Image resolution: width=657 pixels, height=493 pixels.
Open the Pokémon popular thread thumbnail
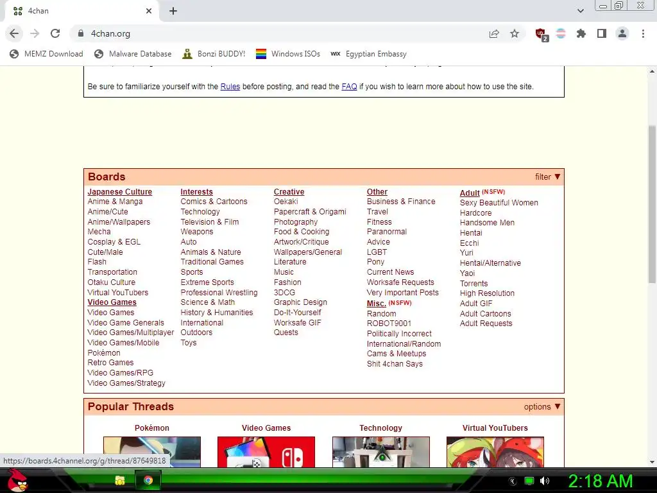click(x=151, y=452)
